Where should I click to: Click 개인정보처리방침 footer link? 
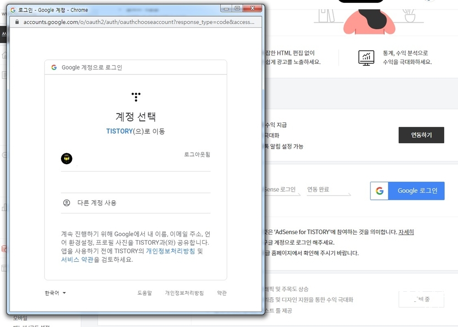pos(184,293)
